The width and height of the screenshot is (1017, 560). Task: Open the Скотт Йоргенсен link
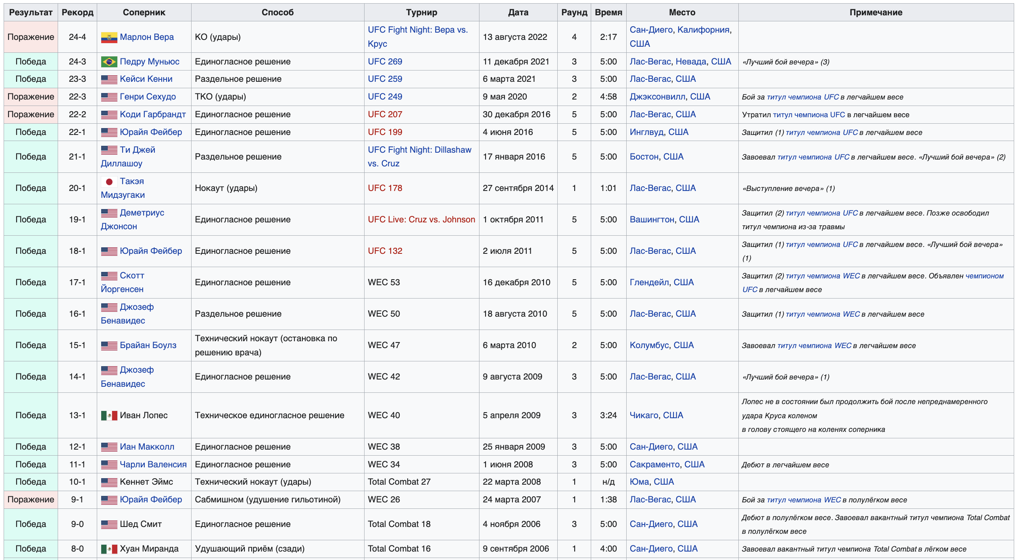pos(123,282)
